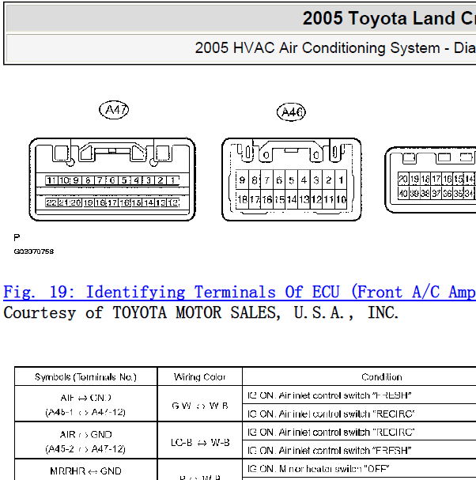The image size is (476, 480).
Task: Select the LG-B ↔ W-B wiring color cell
Action: tap(200, 442)
